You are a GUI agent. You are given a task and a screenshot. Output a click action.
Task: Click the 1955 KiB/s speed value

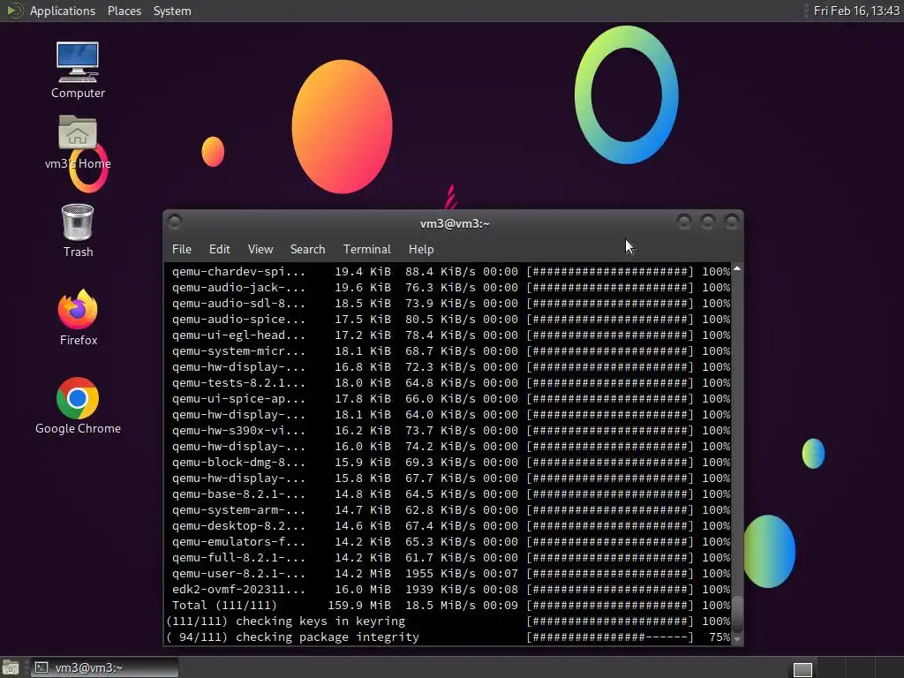click(x=441, y=574)
